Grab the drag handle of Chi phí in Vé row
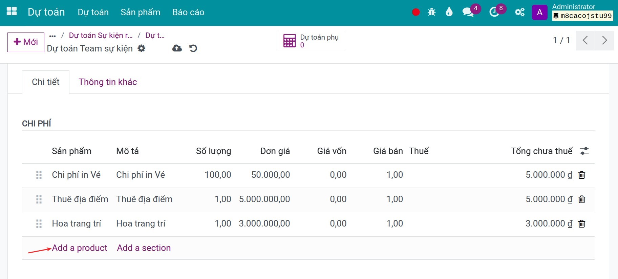 39,175
